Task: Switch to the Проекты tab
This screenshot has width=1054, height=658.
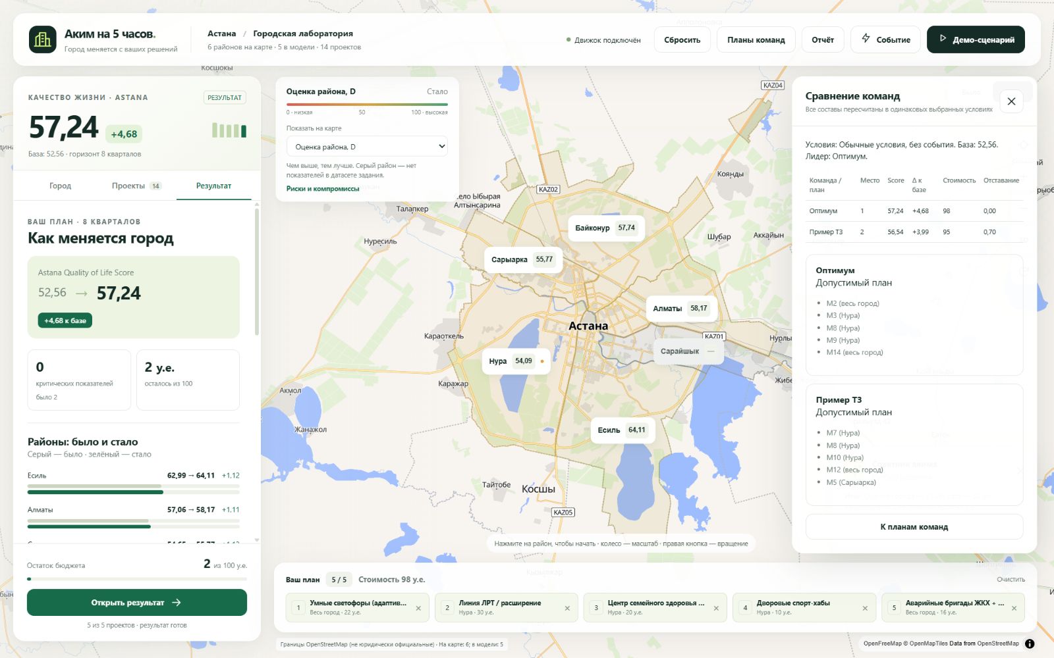Action: [136, 186]
